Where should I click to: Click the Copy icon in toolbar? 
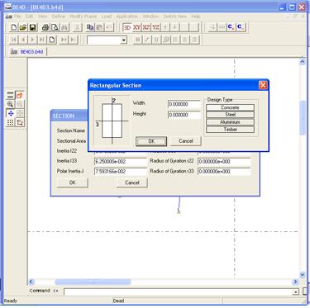[90, 27]
